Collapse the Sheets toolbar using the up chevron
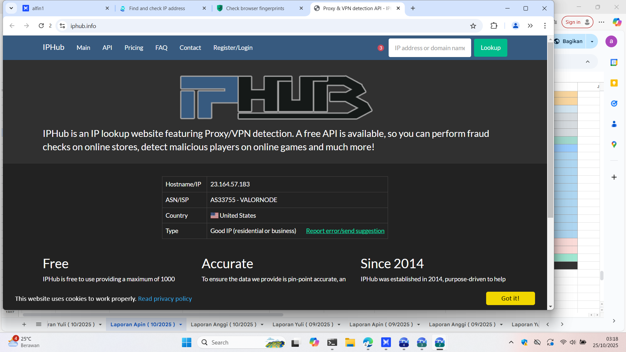The width and height of the screenshot is (626, 352). tap(588, 62)
